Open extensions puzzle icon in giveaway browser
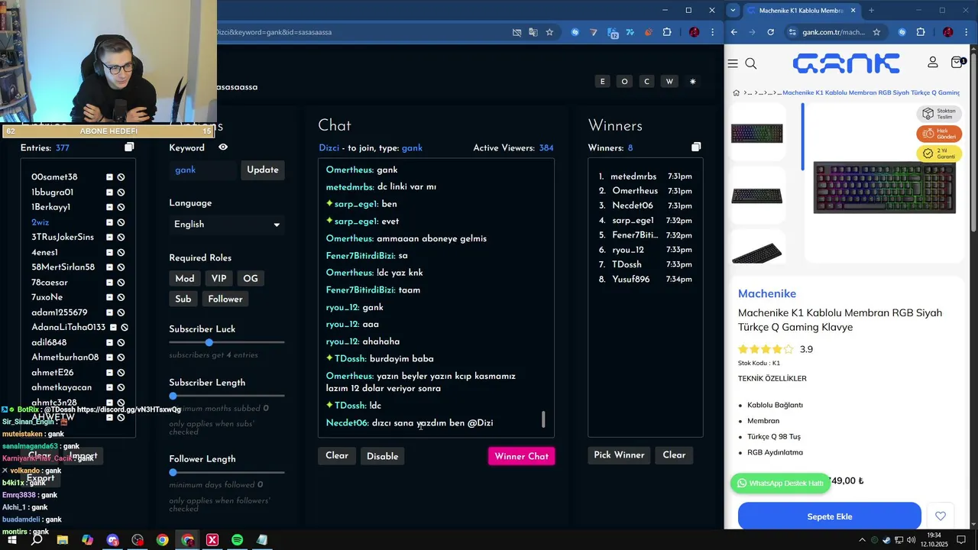 click(667, 32)
